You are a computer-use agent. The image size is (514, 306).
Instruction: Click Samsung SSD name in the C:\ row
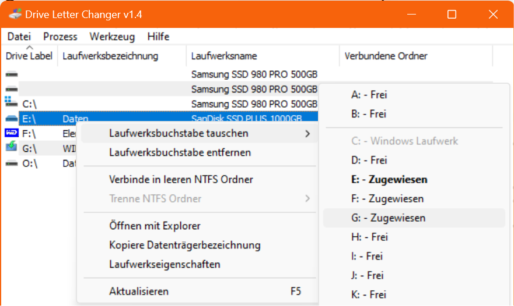point(254,104)
